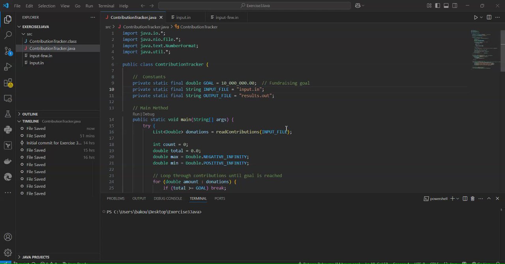
Task: Toggle the bottom Panel layout button
Action: click(446, 6)
